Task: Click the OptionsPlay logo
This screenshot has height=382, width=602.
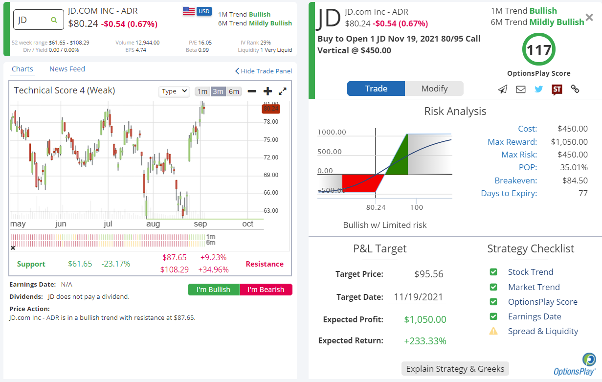Action: (x=575, y=364)
